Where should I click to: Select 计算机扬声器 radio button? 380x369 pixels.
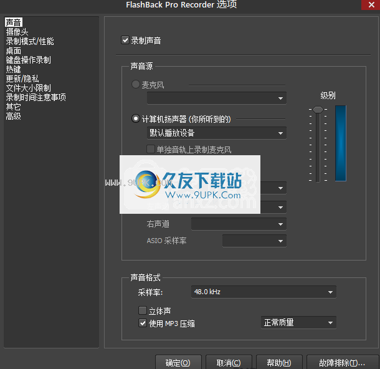tap(135, 118)
